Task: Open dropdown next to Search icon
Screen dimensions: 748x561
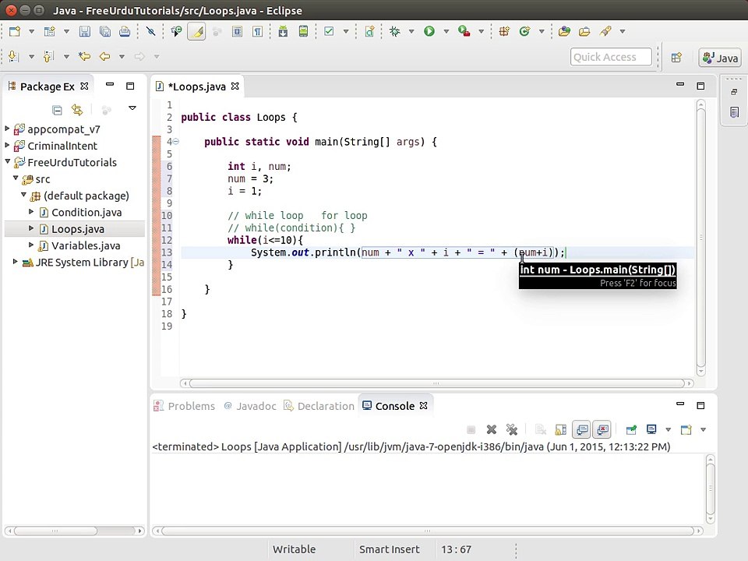Action: point(623,31)
